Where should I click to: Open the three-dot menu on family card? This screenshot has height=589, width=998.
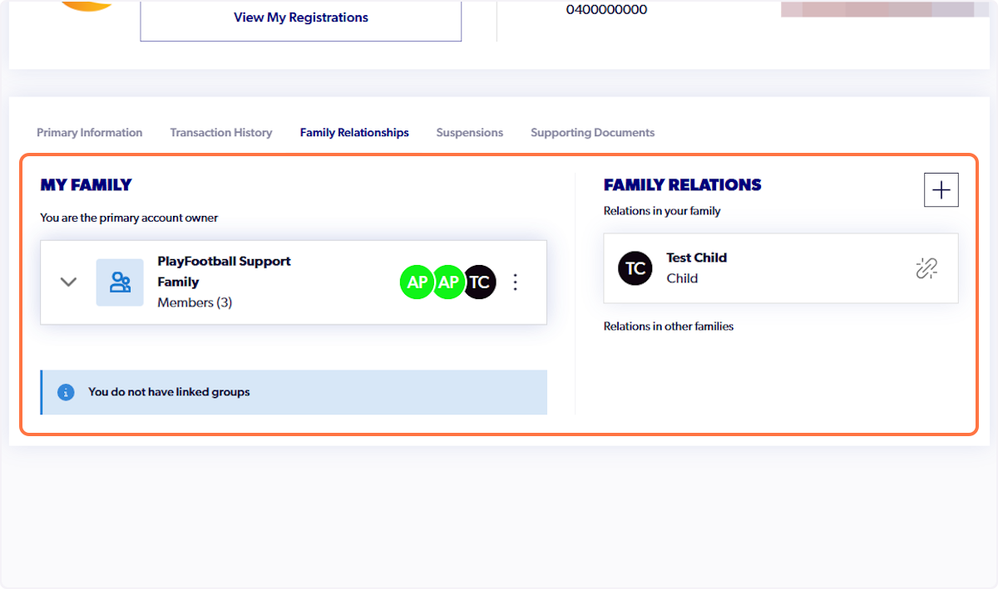tap(515, 282)
